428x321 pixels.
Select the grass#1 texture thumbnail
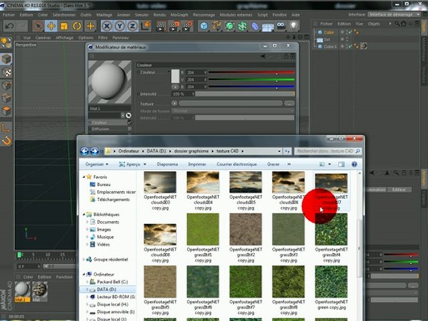point(203,229)
